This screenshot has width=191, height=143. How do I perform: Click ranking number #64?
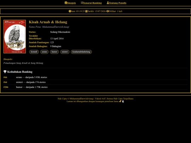click(5, 82)
